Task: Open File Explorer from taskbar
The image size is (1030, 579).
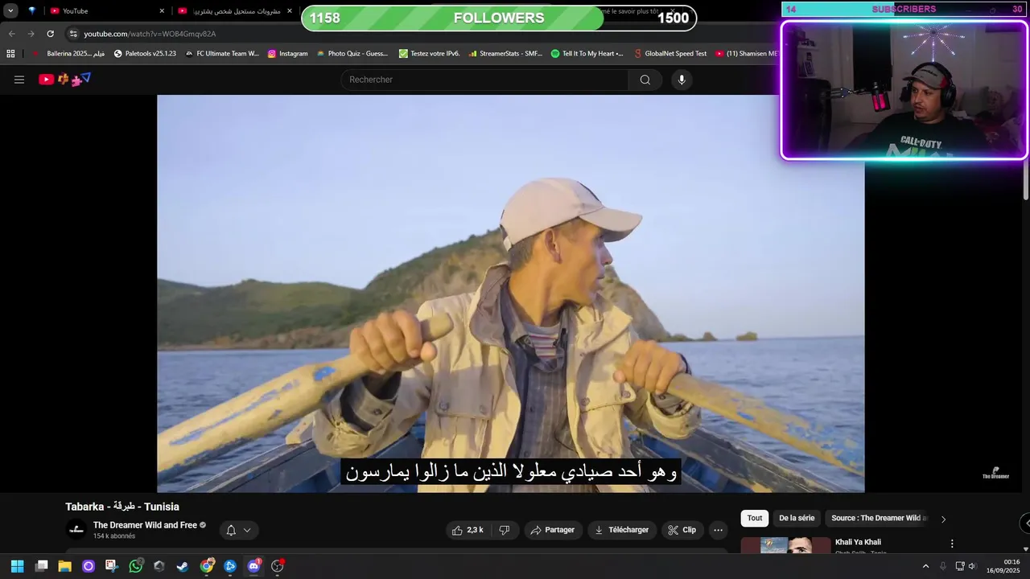Action: (65, 566)
